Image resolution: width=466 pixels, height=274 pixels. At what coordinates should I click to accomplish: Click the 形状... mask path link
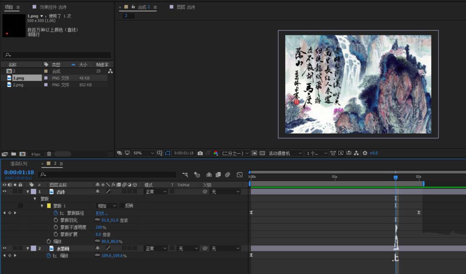(102, 213)
